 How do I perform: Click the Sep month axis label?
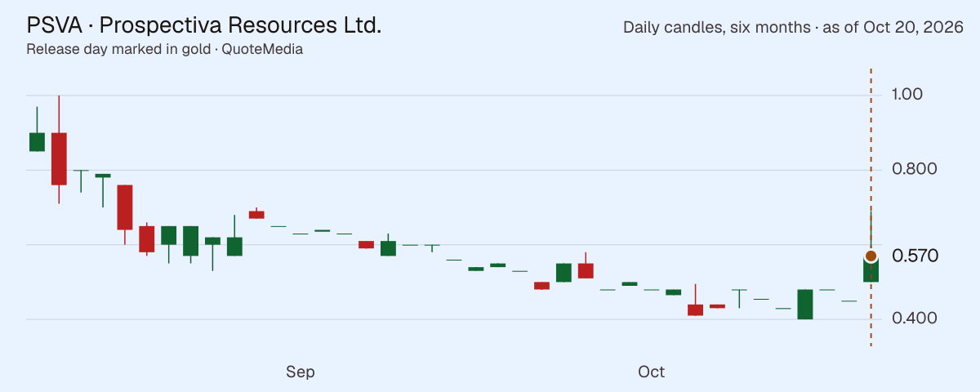tap(301, 372)
